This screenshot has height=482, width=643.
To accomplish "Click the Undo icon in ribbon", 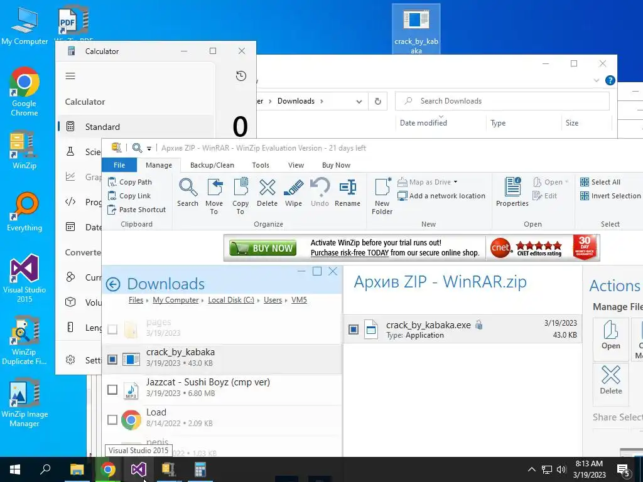I will click(320, 192).
